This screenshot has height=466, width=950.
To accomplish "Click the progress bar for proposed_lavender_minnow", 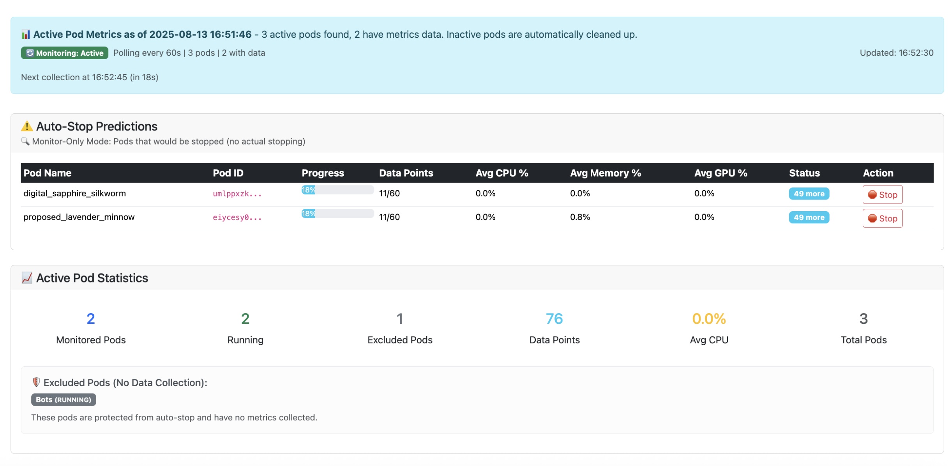I will pyautogui.click(x=337, y=214).
